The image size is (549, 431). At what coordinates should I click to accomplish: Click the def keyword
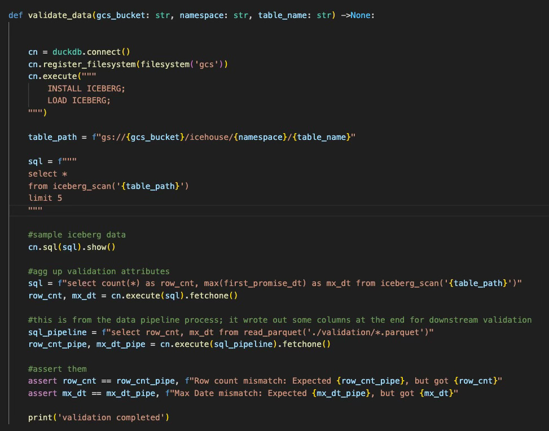15,15
